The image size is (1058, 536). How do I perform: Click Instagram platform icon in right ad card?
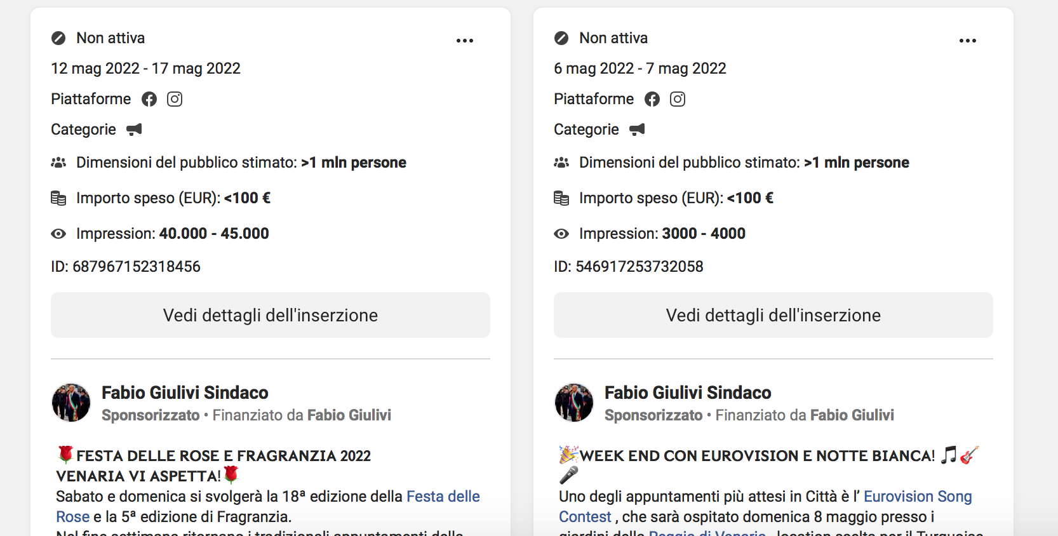point(678,99)
